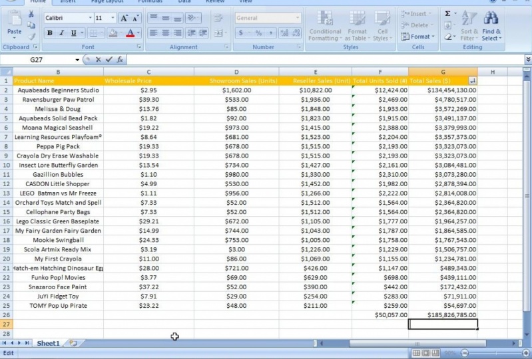Click the Decrease Indent icon

[191, 33]
